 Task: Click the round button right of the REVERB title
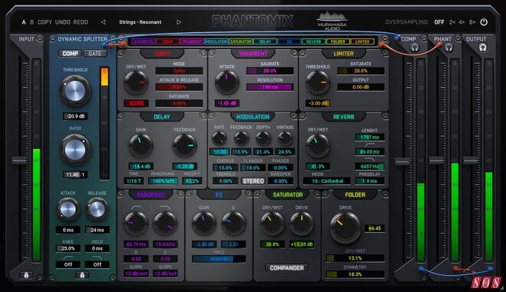[385, 115]
